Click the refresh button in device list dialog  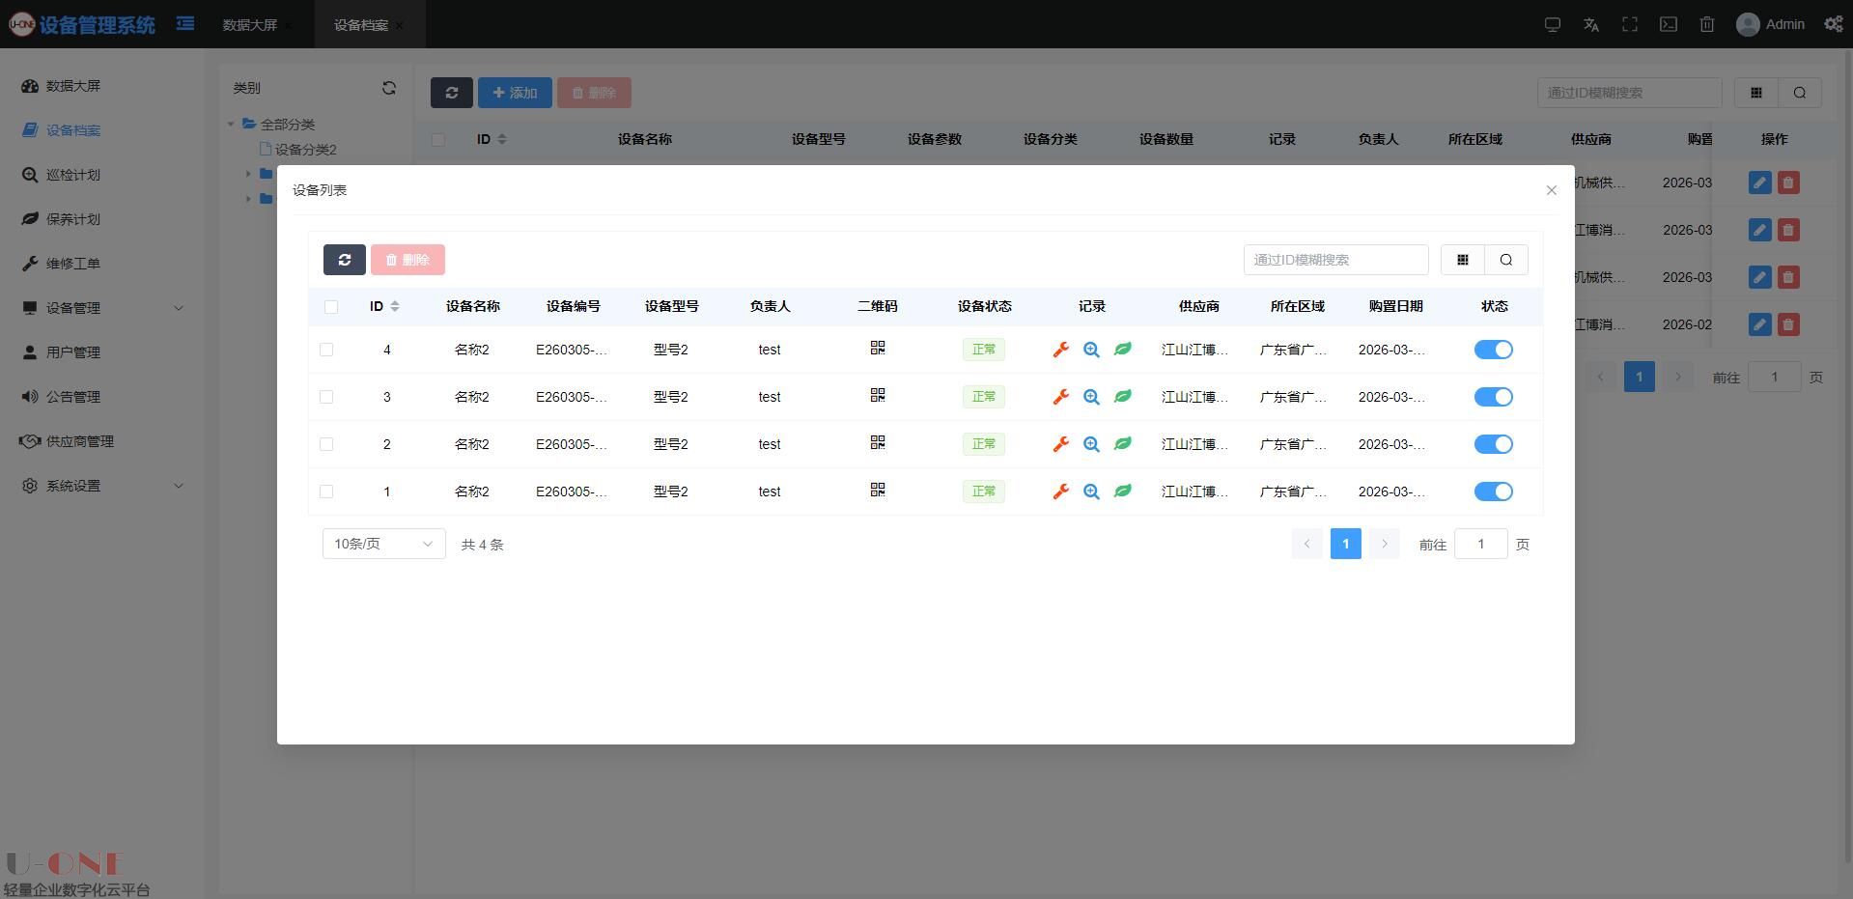[344, 260]
